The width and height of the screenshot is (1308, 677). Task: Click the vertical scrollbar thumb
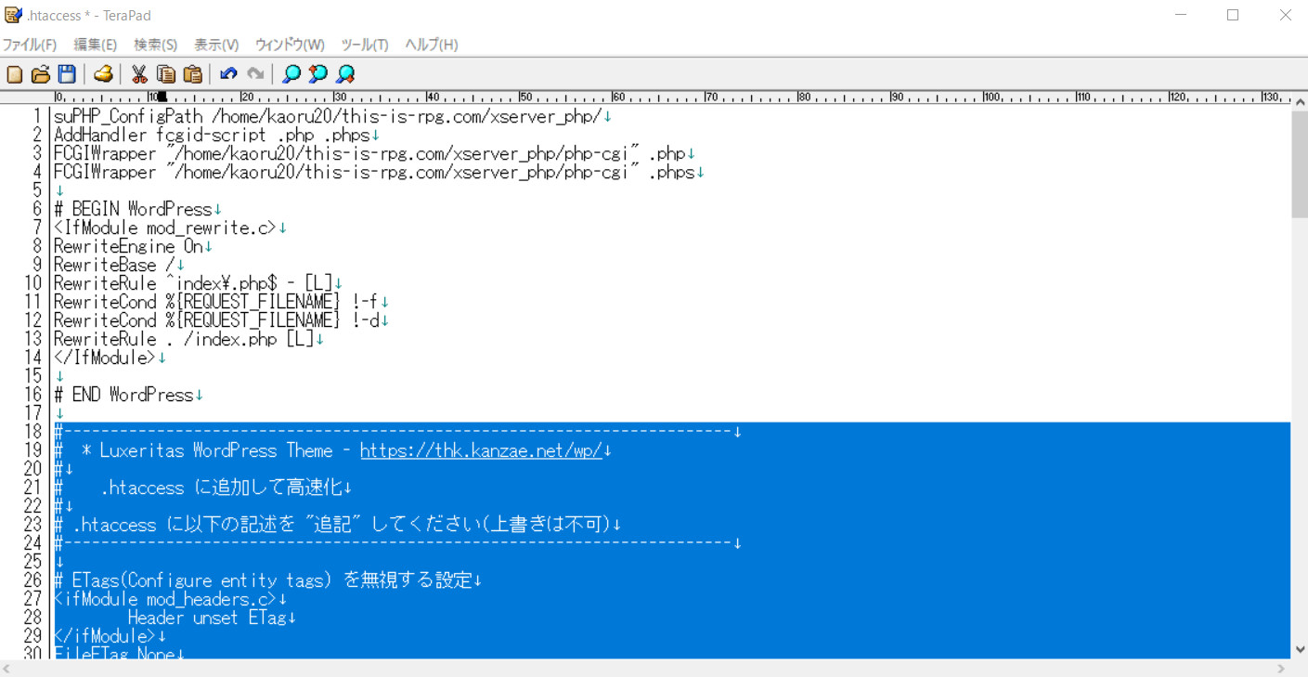tap(1299, 165)
